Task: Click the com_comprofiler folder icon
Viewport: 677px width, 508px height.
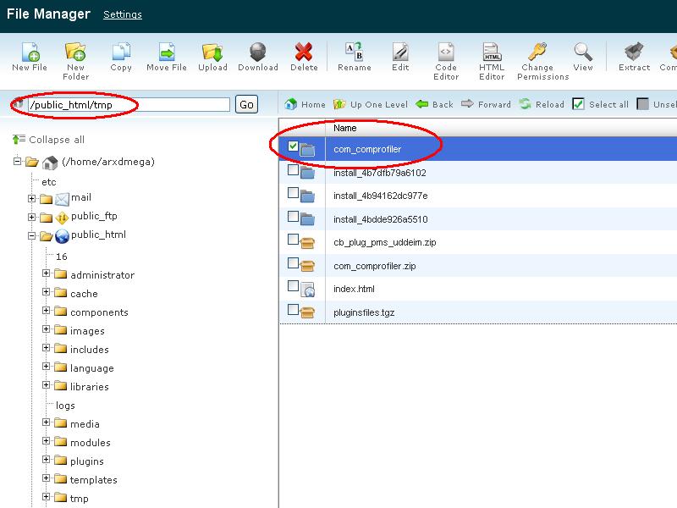Action: [307, 150]
